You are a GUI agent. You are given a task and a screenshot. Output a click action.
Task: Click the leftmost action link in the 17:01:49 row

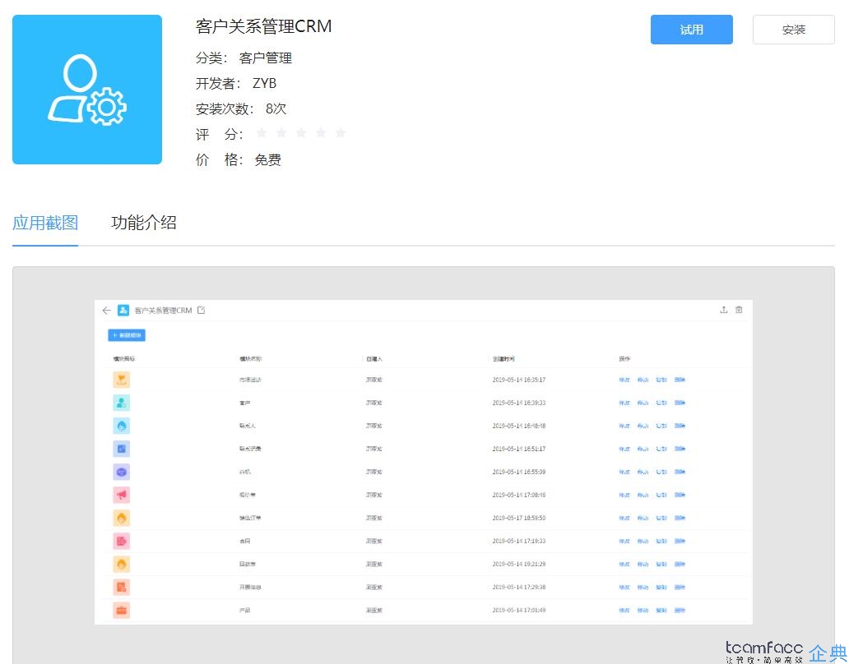(624, 611)
